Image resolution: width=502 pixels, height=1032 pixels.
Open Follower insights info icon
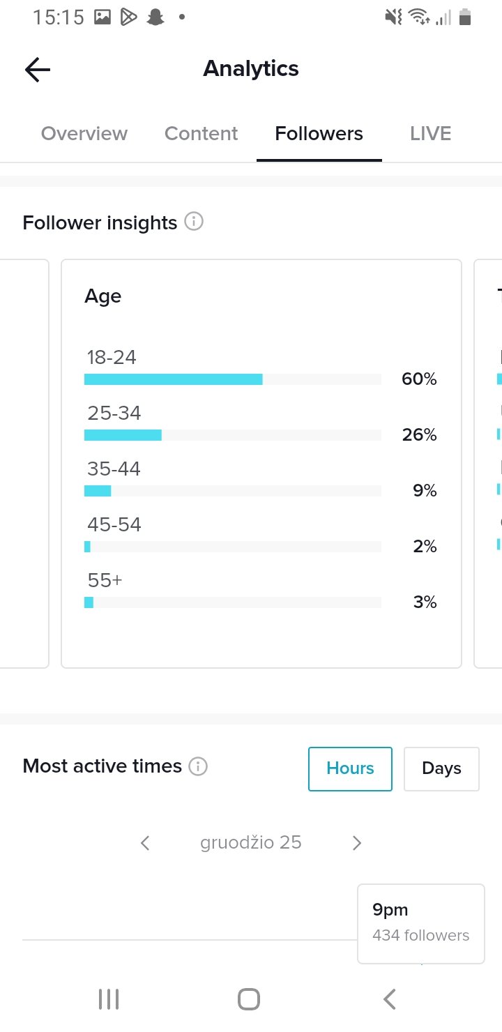(194, 222)
